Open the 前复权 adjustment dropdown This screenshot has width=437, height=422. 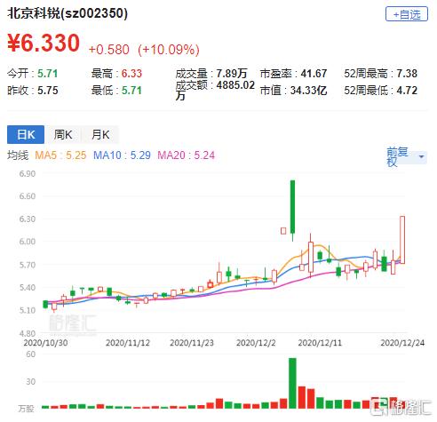click(406, 156)
